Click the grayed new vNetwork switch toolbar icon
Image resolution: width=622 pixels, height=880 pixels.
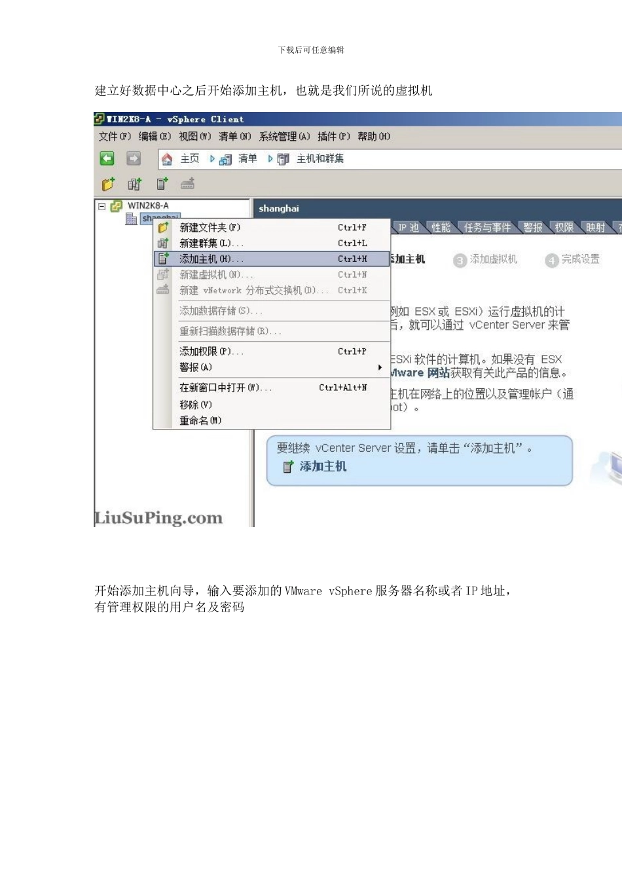coord(188,184)
